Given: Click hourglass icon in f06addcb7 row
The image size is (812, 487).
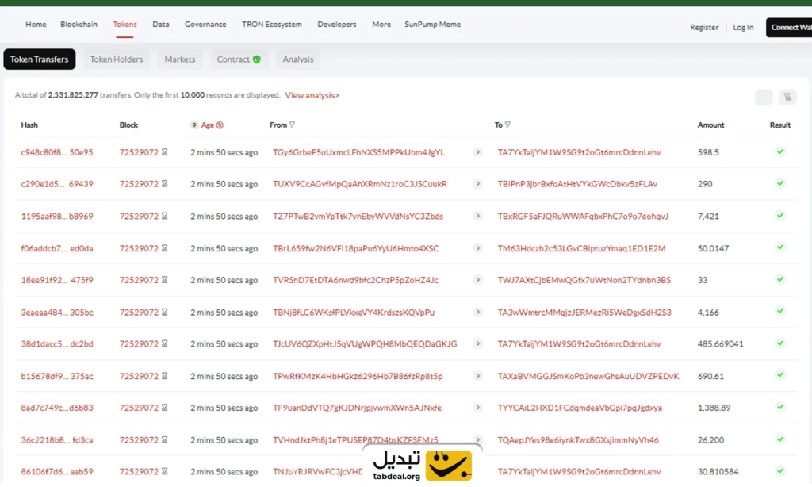Looking at the screenshot, I should (165, 248).
